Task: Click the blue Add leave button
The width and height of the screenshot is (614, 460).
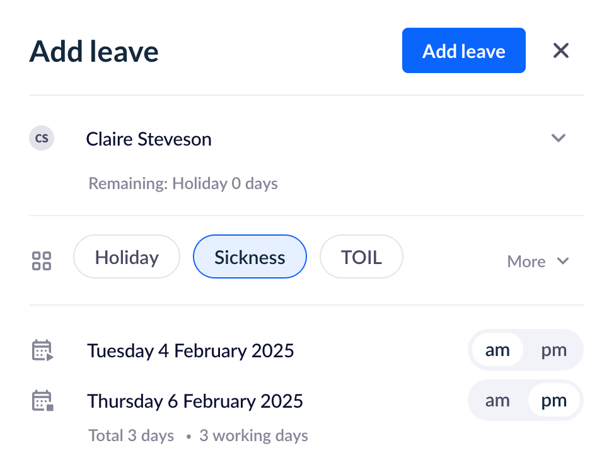Action: [x=463, y=50]
